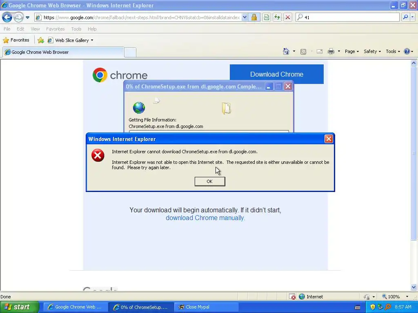Close the Windows Internet Explorer error dialog

329,139
